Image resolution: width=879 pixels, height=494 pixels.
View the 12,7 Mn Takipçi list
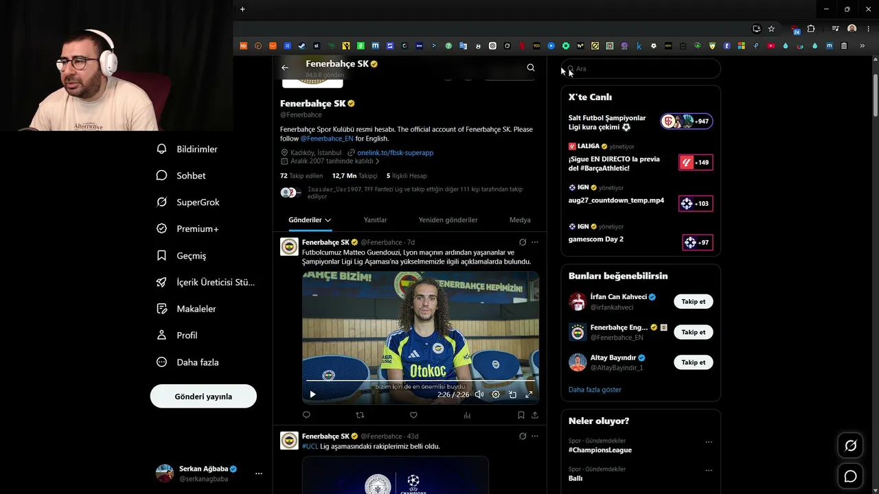(x=354, y=176)
